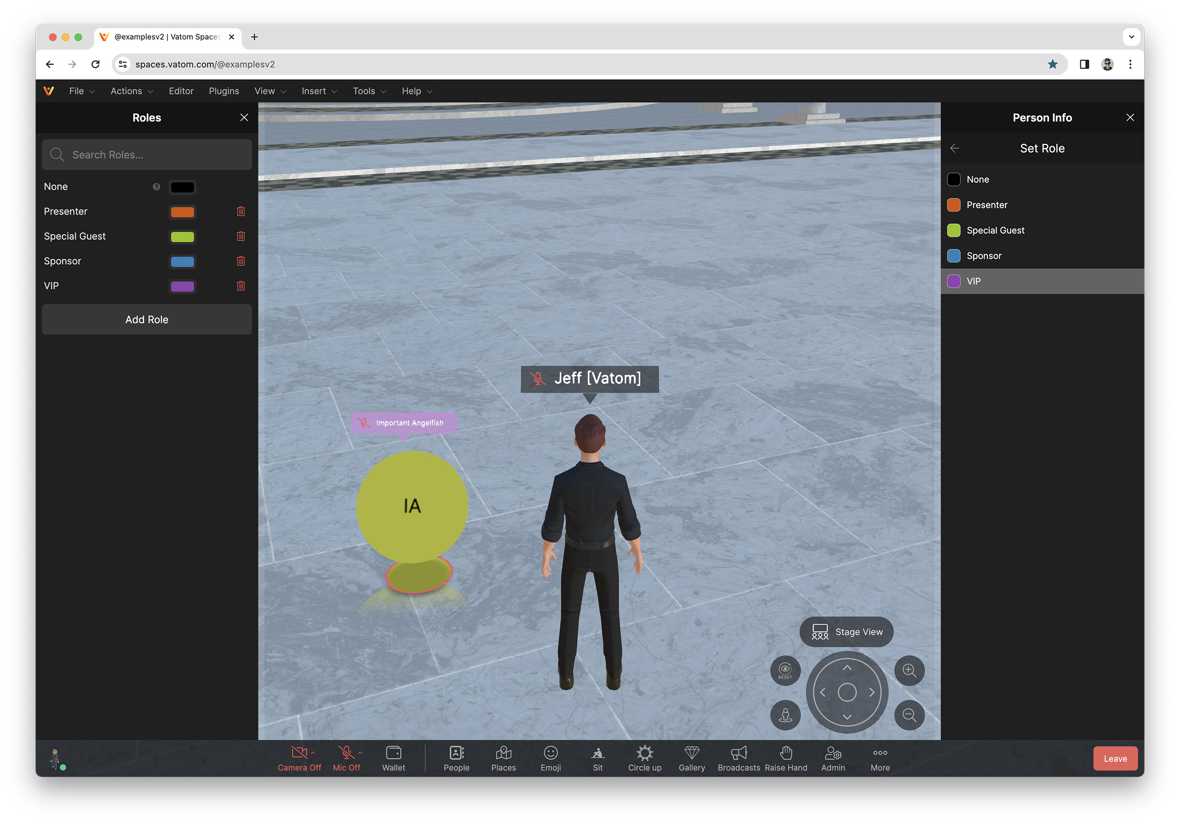
Task: Leave the space
Action: pos(1115,758)
